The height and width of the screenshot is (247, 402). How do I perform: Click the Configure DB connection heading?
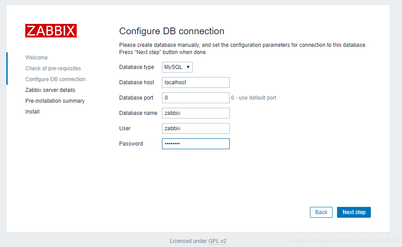point(172,31)
